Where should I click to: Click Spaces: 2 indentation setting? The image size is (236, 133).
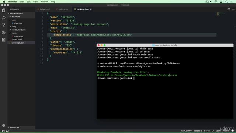(x=198, y=131)
